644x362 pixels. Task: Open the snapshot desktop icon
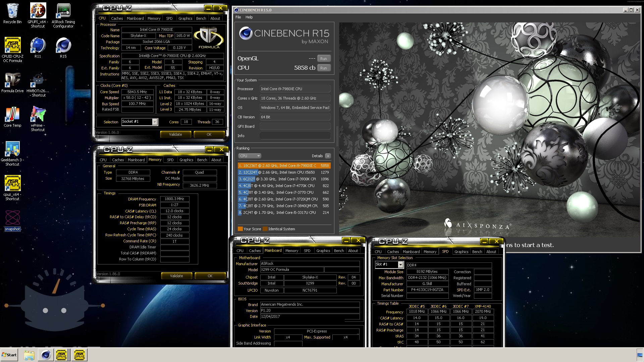coord(12,221)
